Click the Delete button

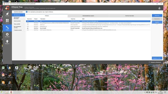point(157,22)
